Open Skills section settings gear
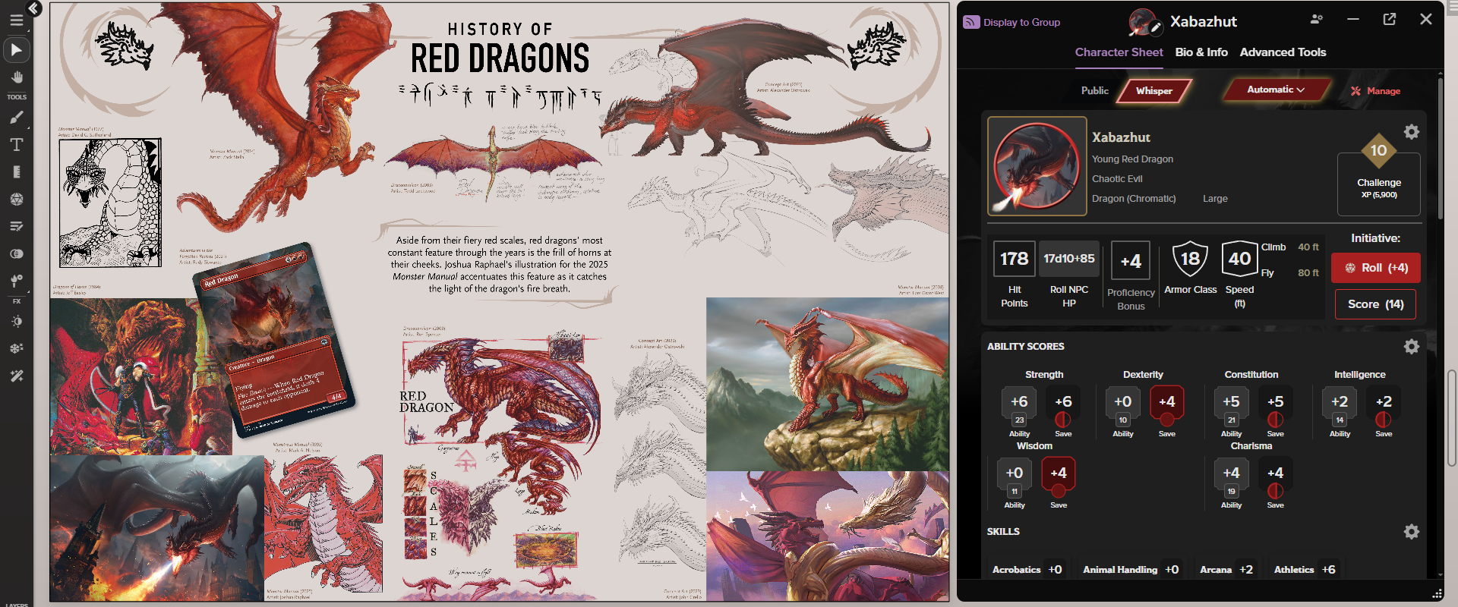 point(1412,532)
